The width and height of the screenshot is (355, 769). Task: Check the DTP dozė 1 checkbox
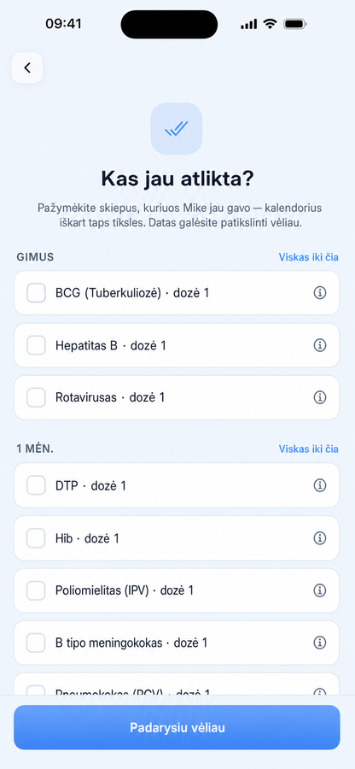[x=36, y=485]
